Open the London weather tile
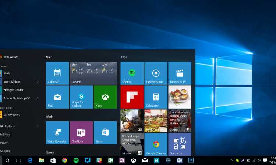 tap(93, 73)
